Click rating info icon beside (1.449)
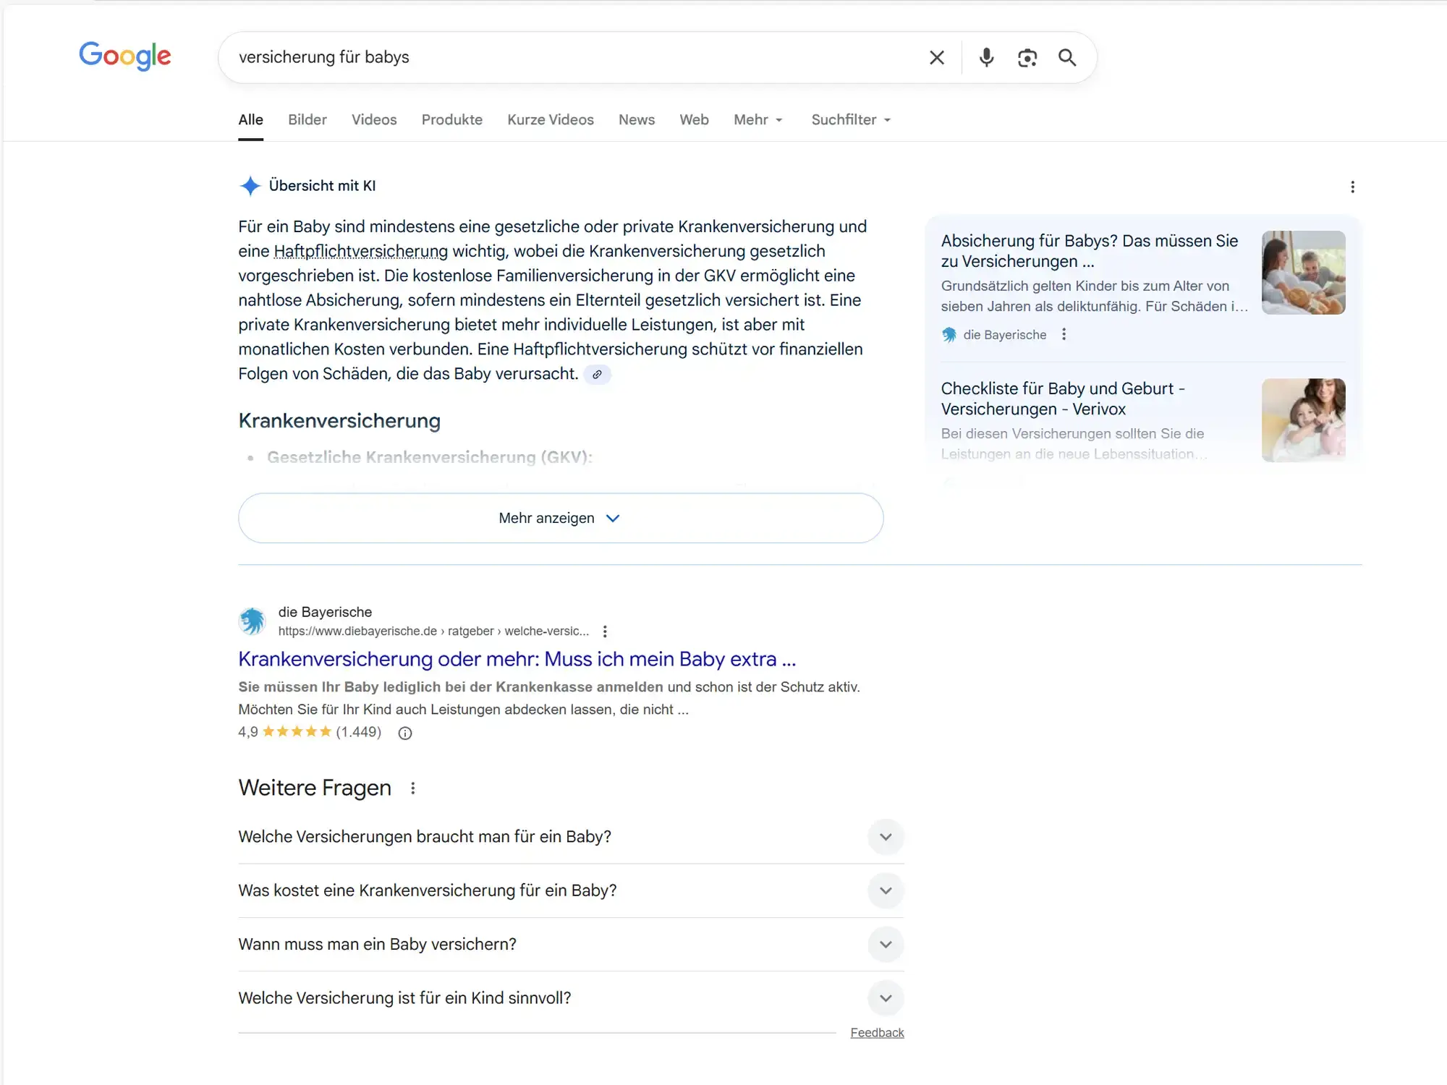Screen dimensions: 1447x1085 pyautogui.click(x=405, y=733)
